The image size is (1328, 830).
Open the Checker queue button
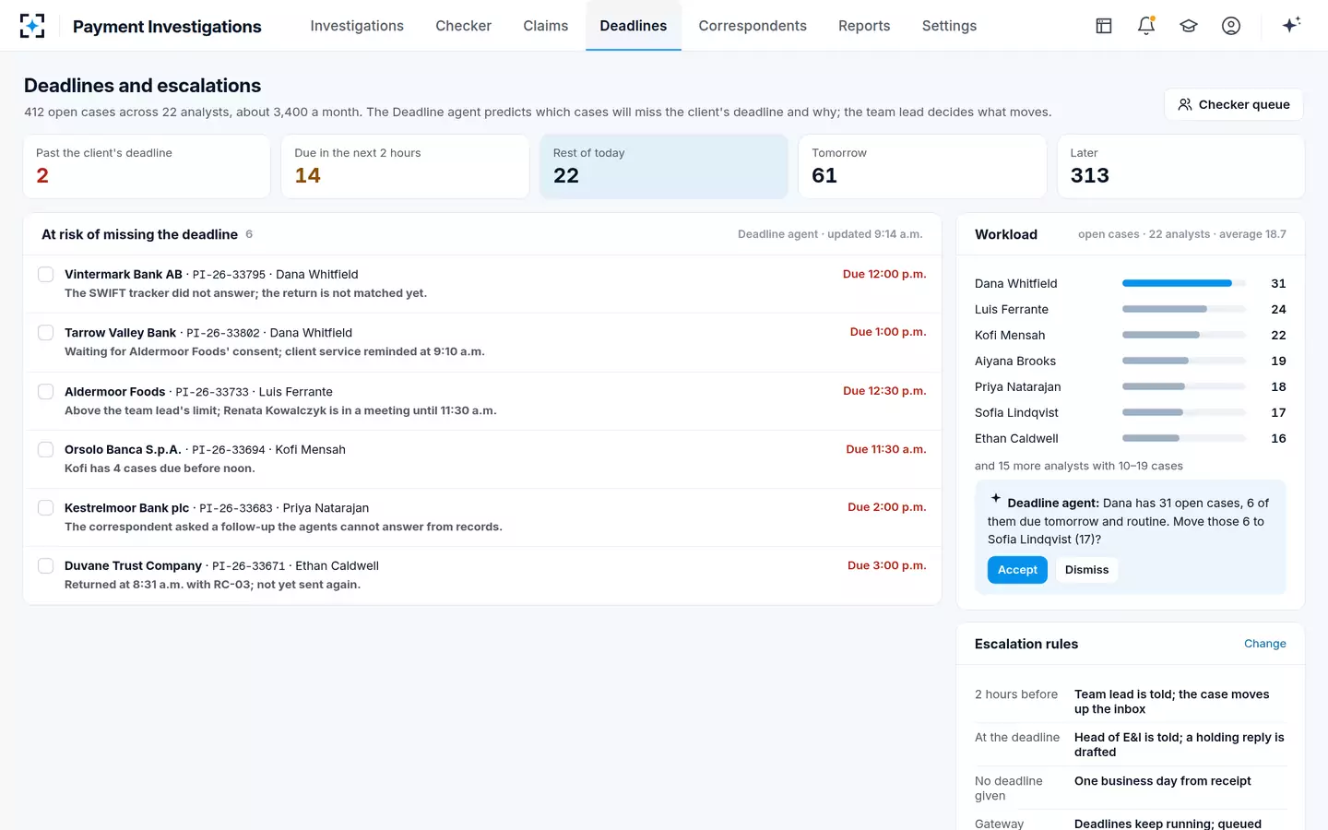click(x=1234, y=104)
